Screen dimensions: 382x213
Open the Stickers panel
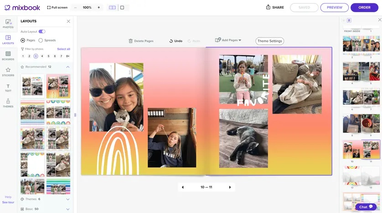[x=8, y=72]
